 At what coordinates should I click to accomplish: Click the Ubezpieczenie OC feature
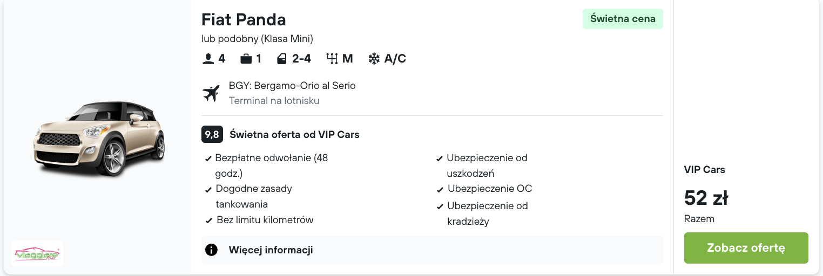point(489,189)
